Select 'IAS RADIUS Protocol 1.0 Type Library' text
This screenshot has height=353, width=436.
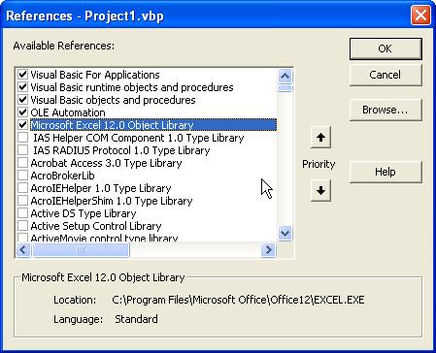coord(121,150)
